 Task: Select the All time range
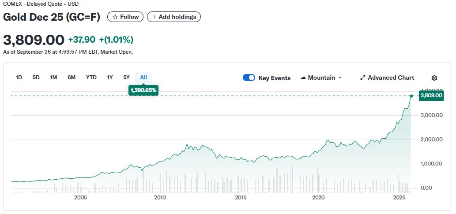click(143, 77)
